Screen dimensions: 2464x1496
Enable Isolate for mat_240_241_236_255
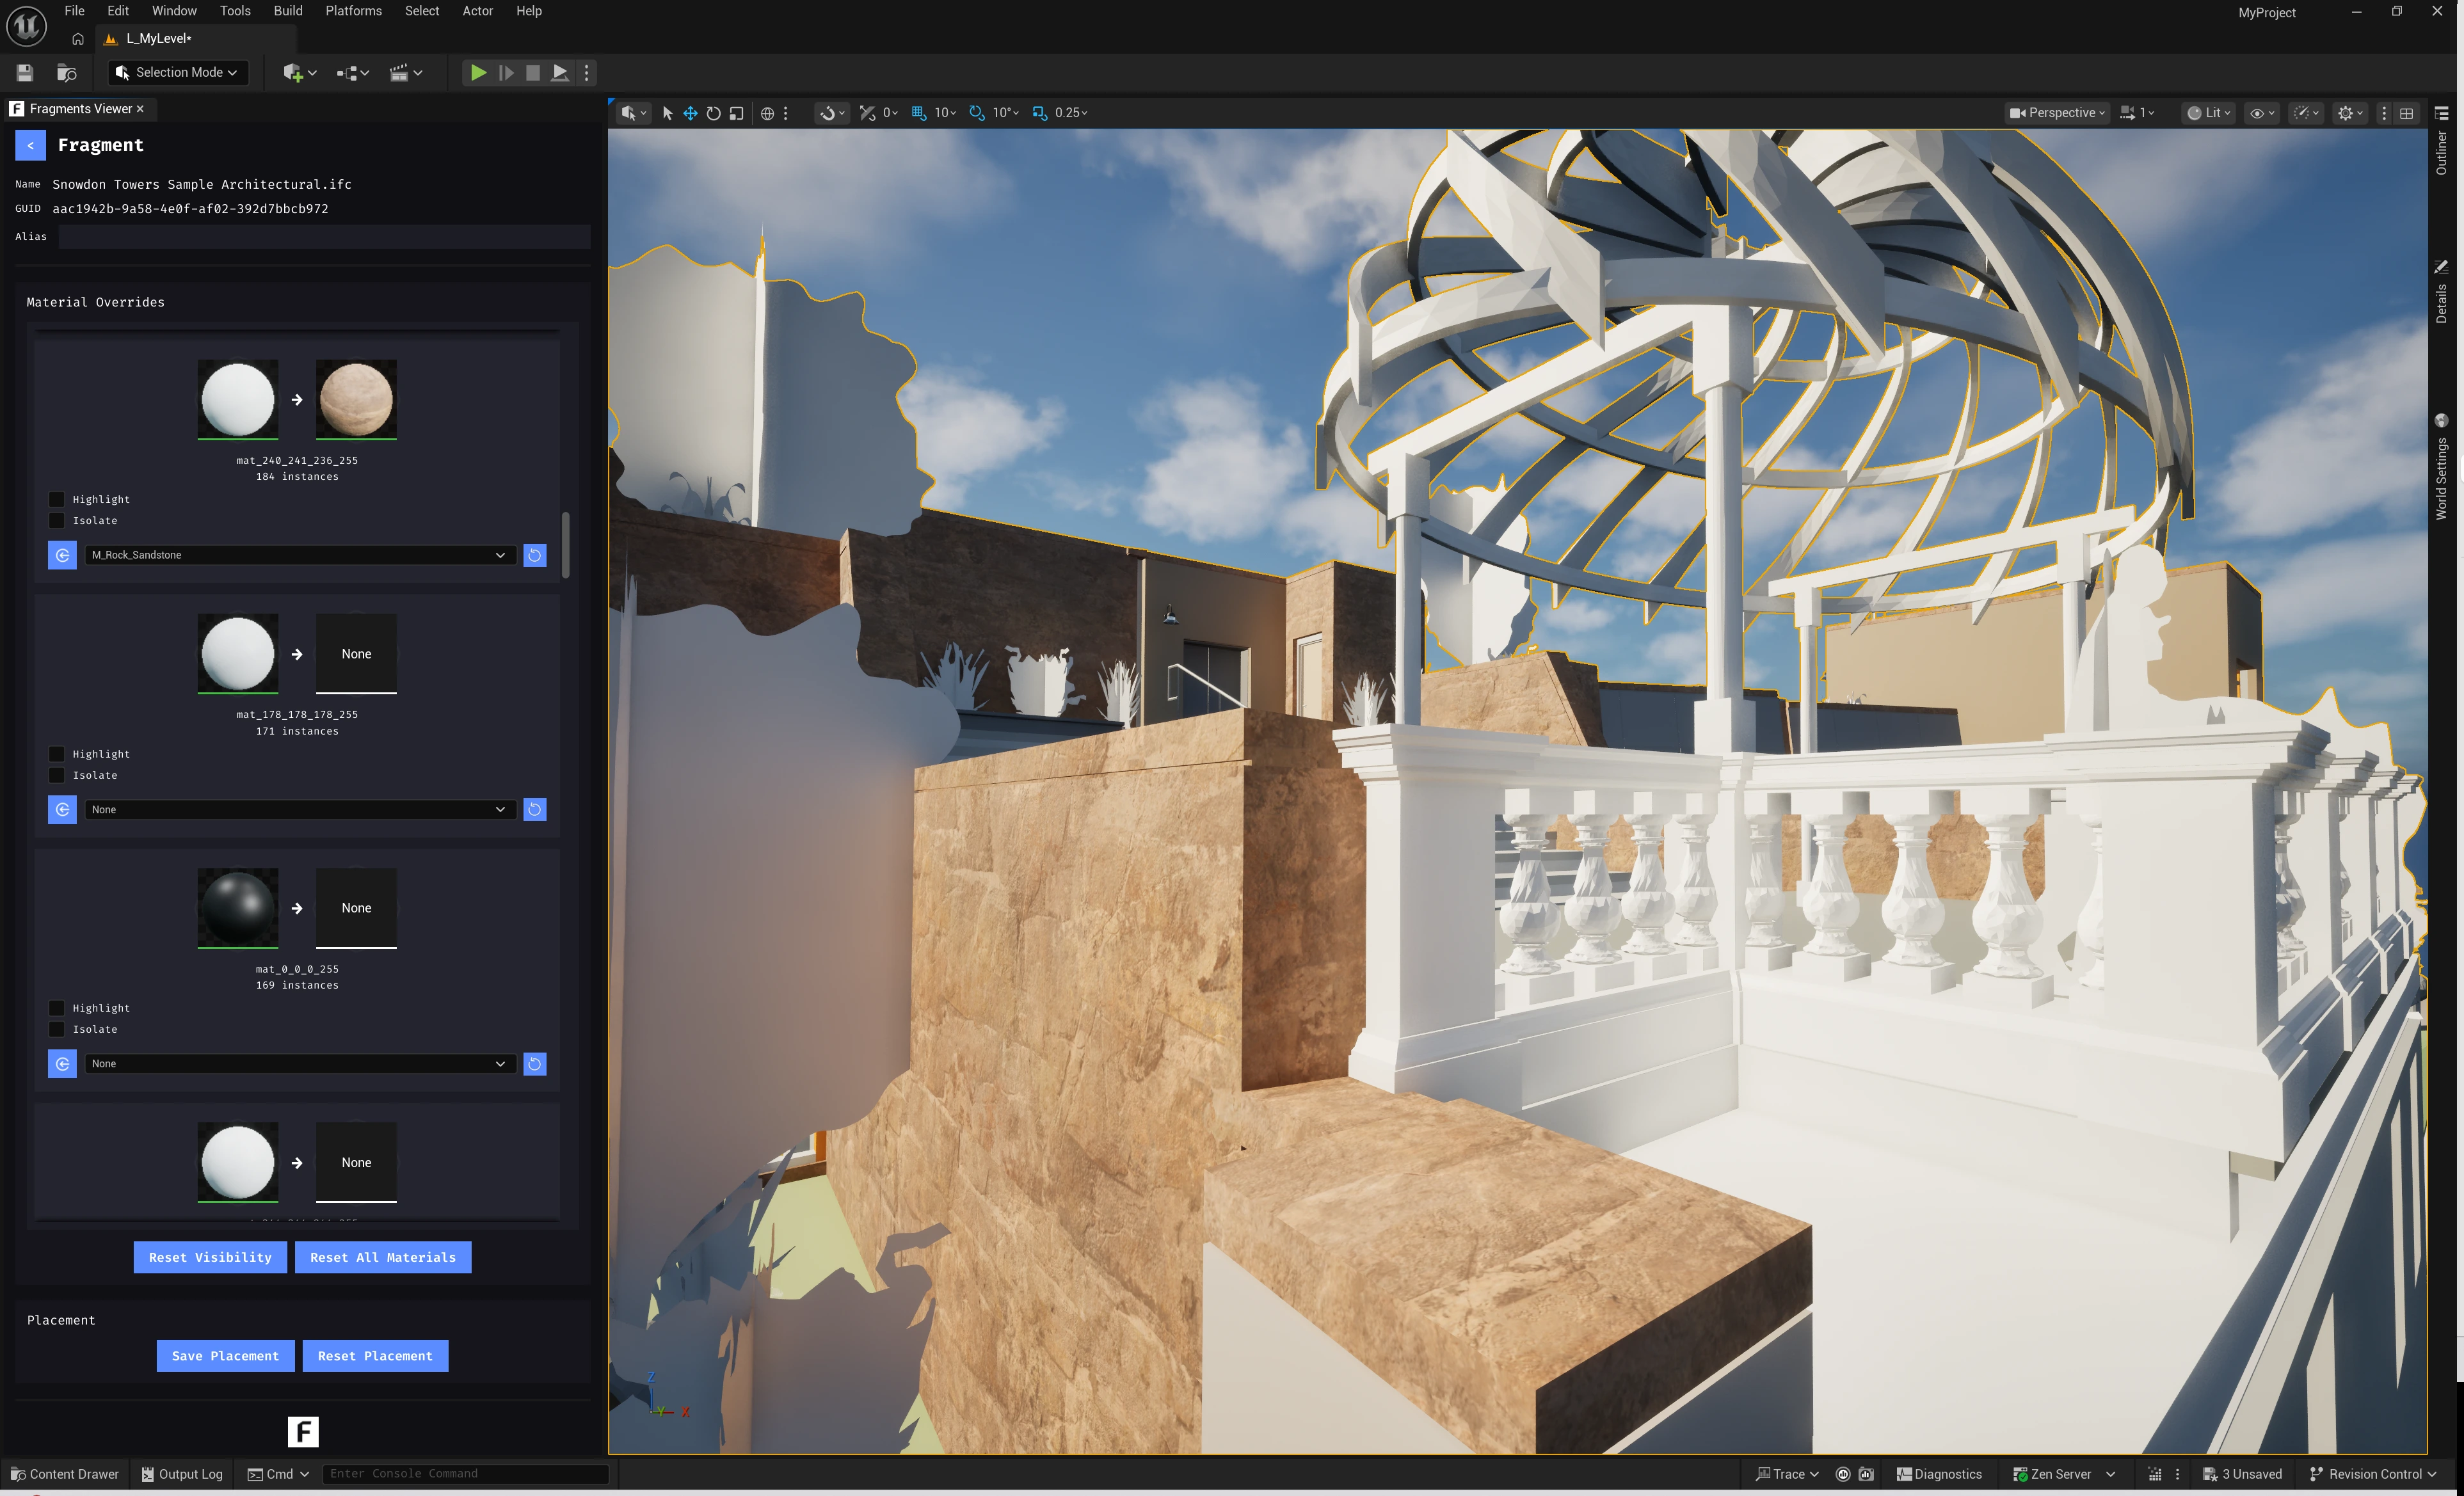(57, 520)
